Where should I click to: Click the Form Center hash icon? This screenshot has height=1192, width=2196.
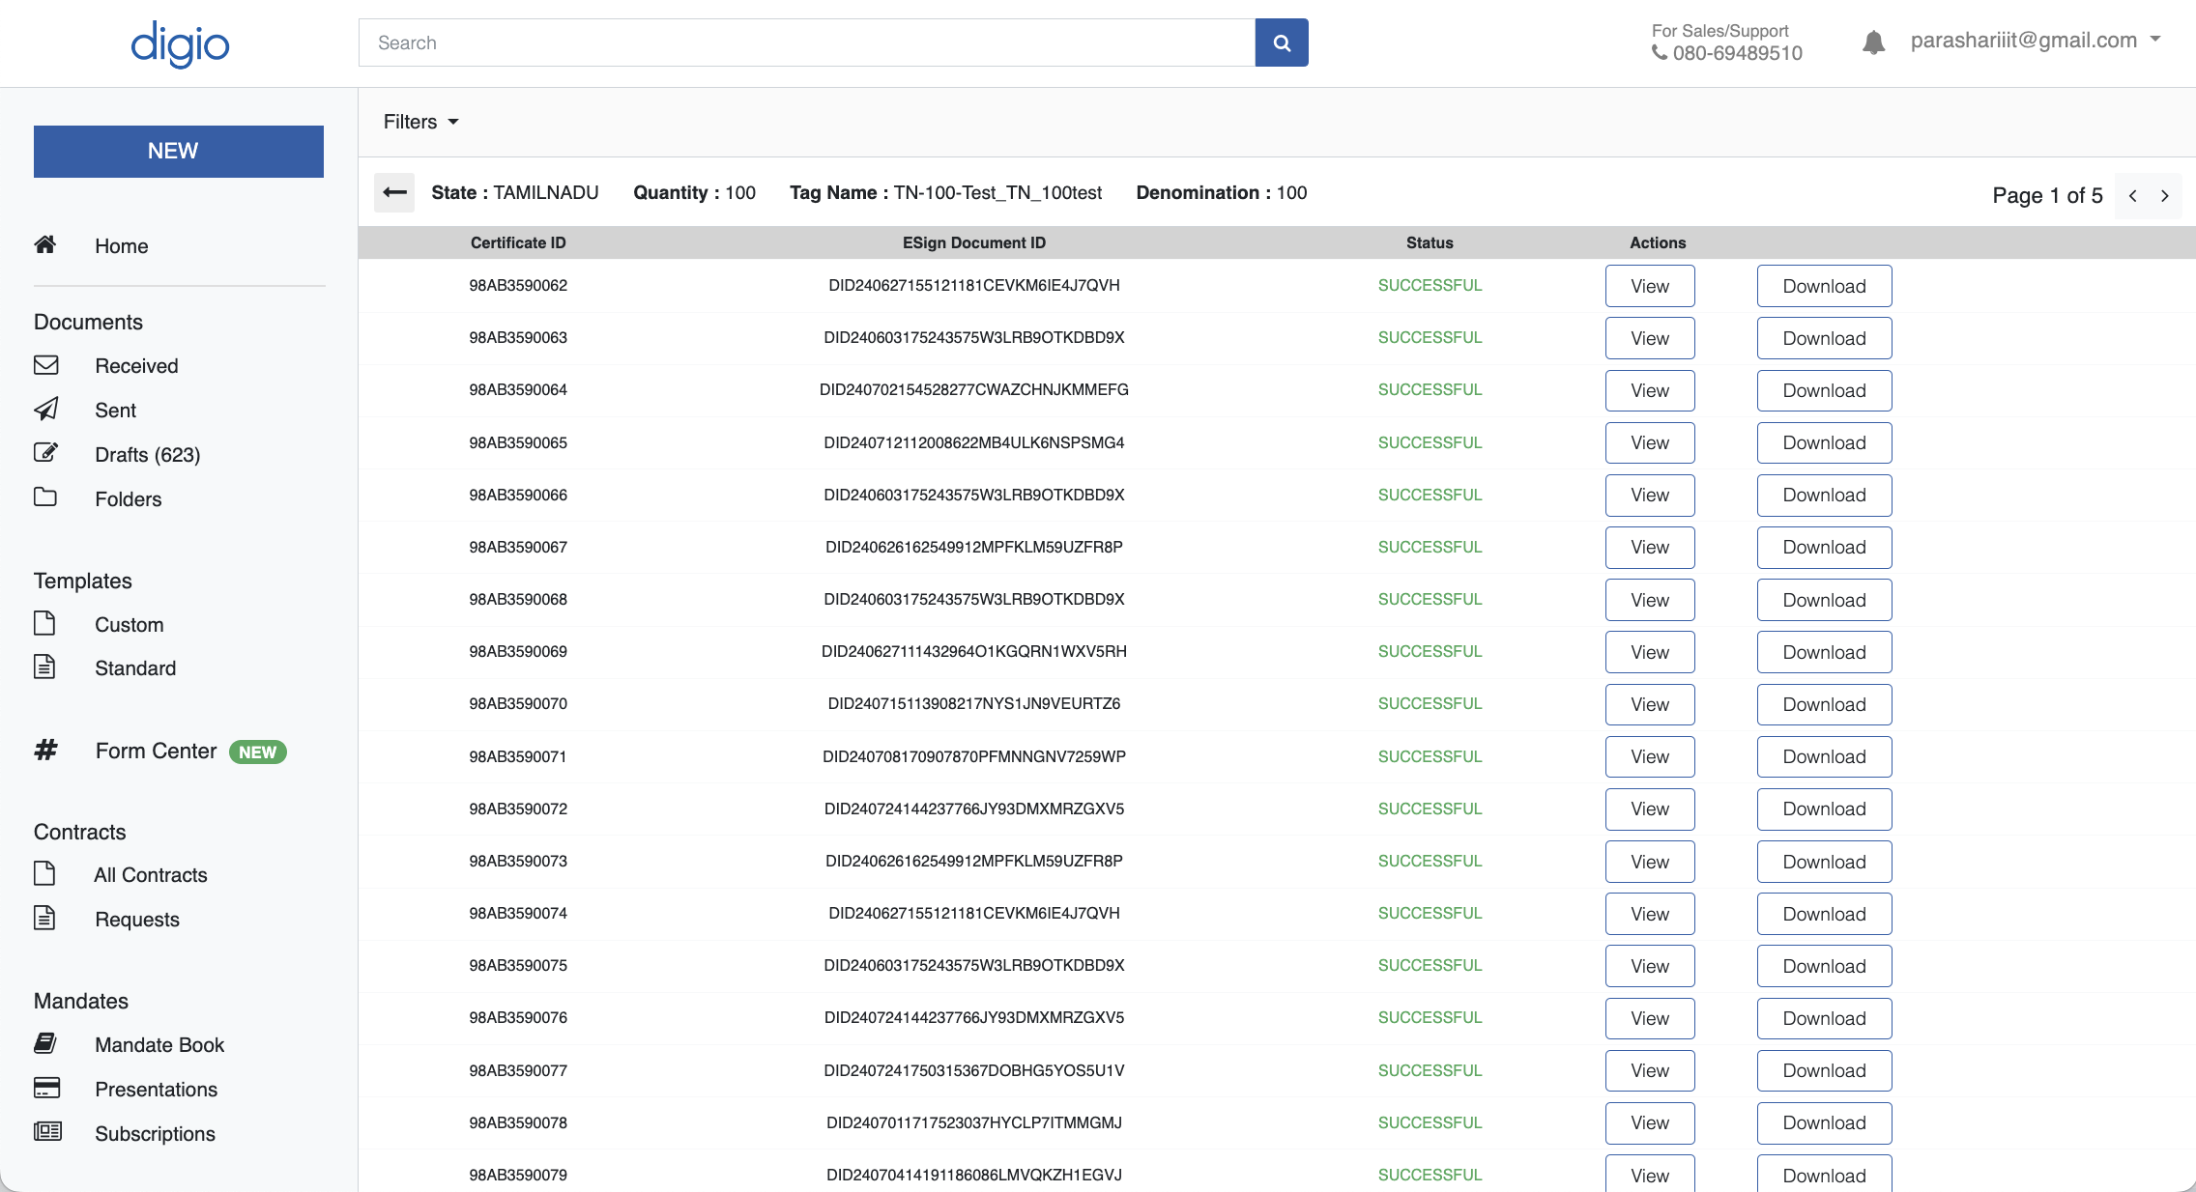(x=45, y=750)
